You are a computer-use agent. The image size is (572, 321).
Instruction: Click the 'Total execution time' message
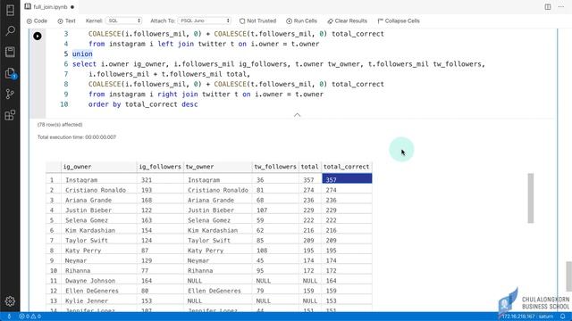[77, 137]
